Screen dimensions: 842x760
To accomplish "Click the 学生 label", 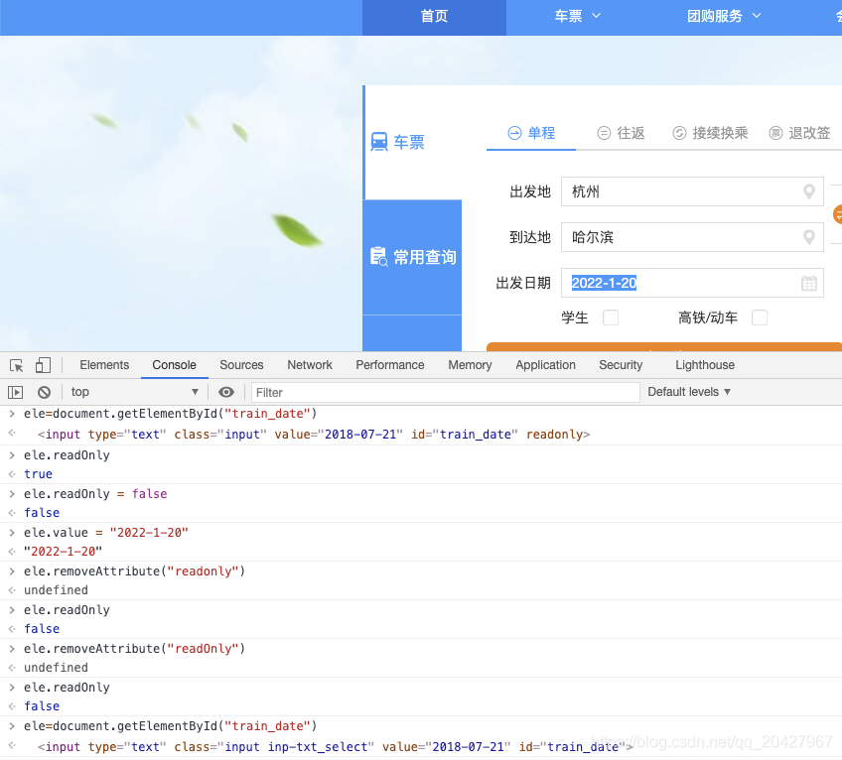I will point(575,317).
